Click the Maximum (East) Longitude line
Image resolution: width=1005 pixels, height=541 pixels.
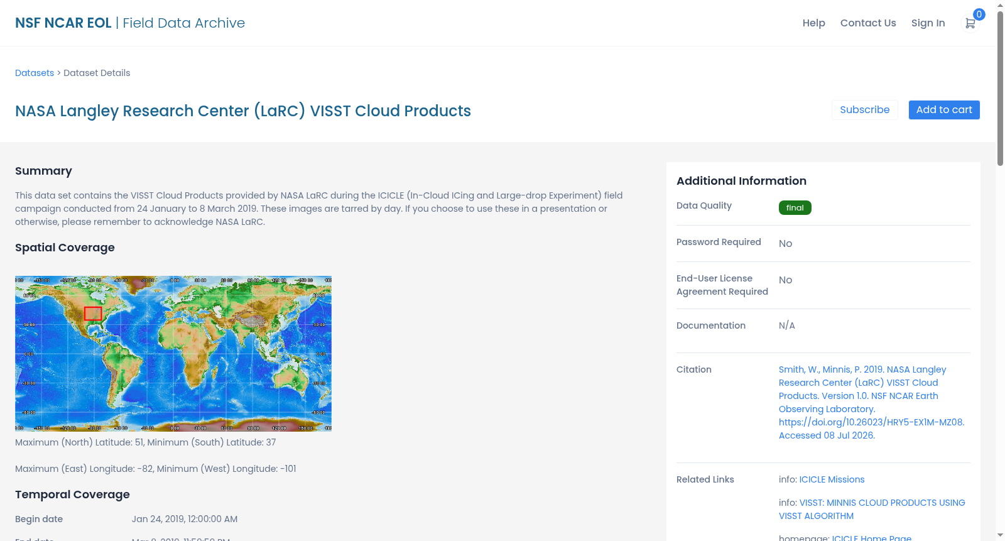click(x=156, y=469)
